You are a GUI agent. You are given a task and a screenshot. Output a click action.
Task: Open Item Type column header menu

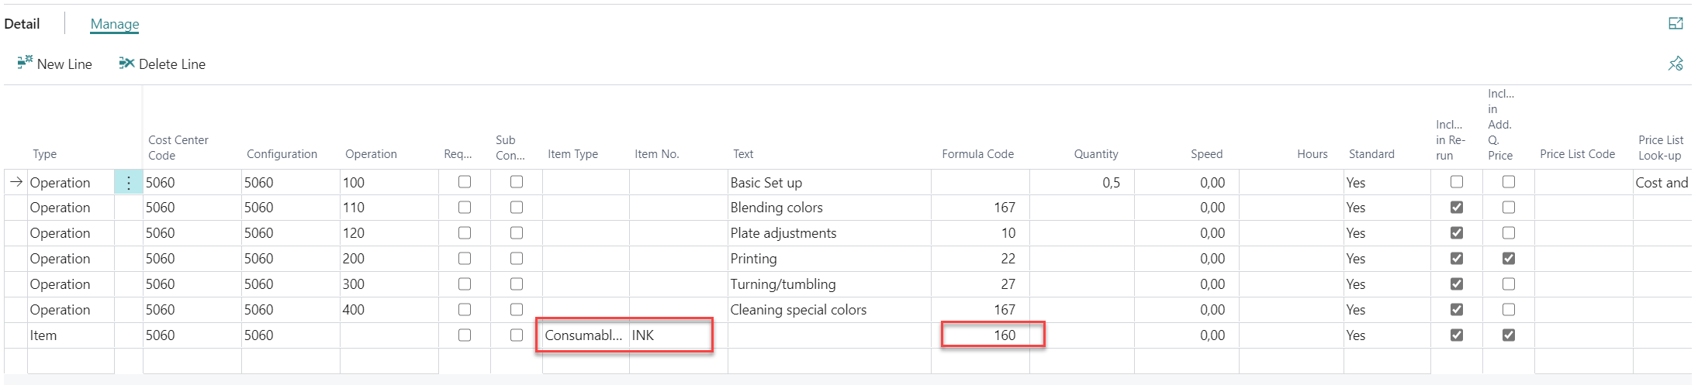pos(572,154)
